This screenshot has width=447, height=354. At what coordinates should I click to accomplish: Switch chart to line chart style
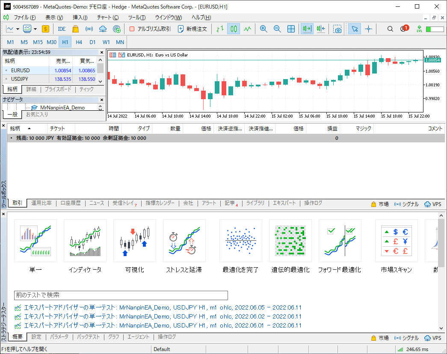(x=247, y=29)
